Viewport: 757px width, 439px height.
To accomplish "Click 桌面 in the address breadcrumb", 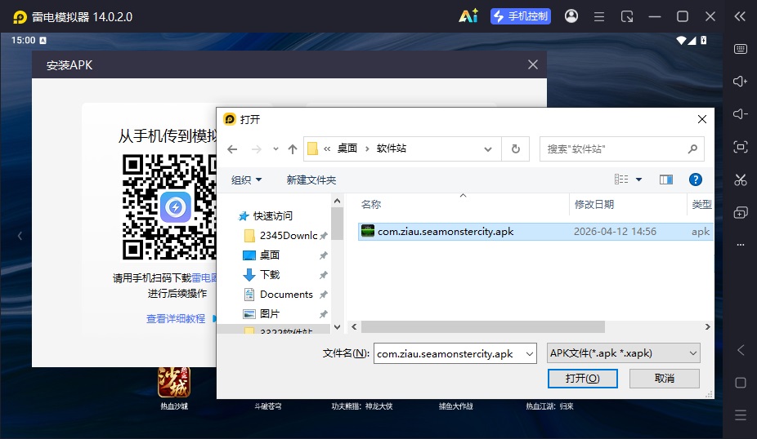I will pos(347,149).
